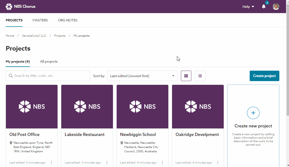Click the Old Post Office title
This screenshot has height=167, width=289.
[24, 135]
